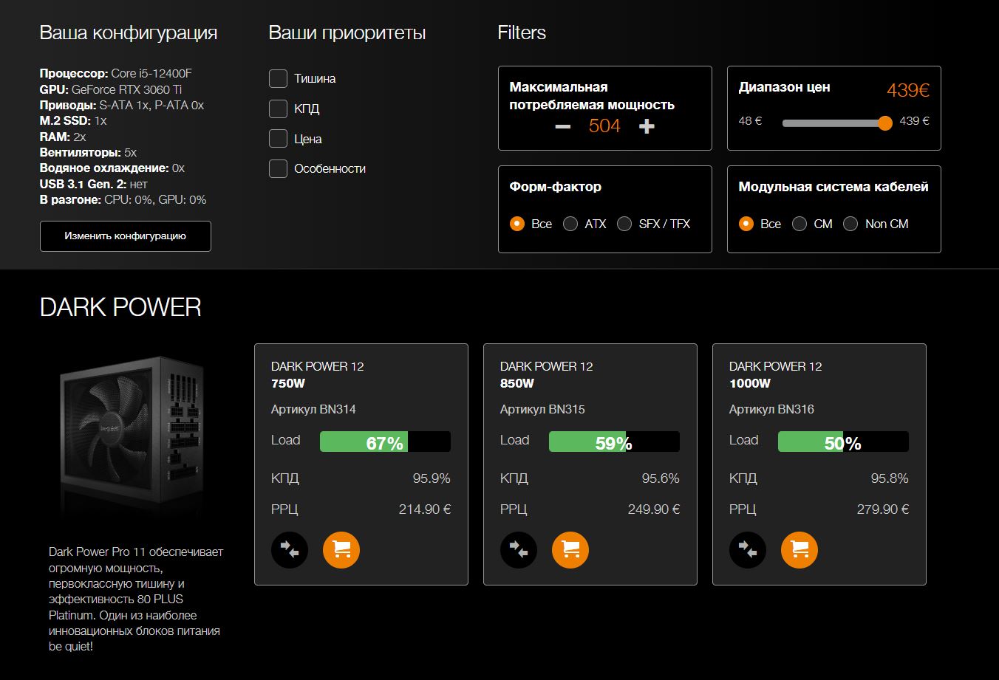Click the 504 maximum power value

[x=604, y=126]
